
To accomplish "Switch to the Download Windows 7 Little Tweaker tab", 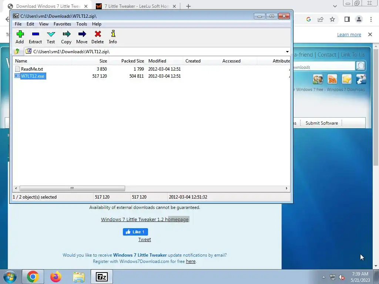I will [x=47, y=6].
